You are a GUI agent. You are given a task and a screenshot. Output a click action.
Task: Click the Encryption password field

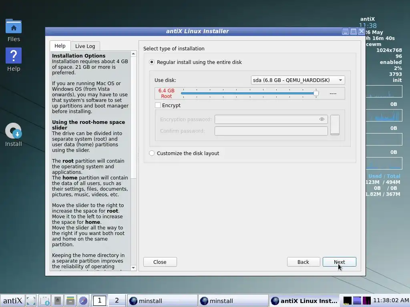271,119
